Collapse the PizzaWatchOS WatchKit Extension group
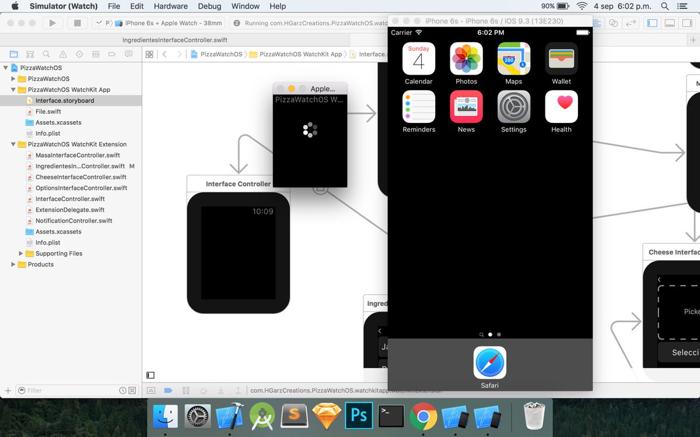Image resolution: width=700 pixels, height=437 pixels. tap(13, 145)
